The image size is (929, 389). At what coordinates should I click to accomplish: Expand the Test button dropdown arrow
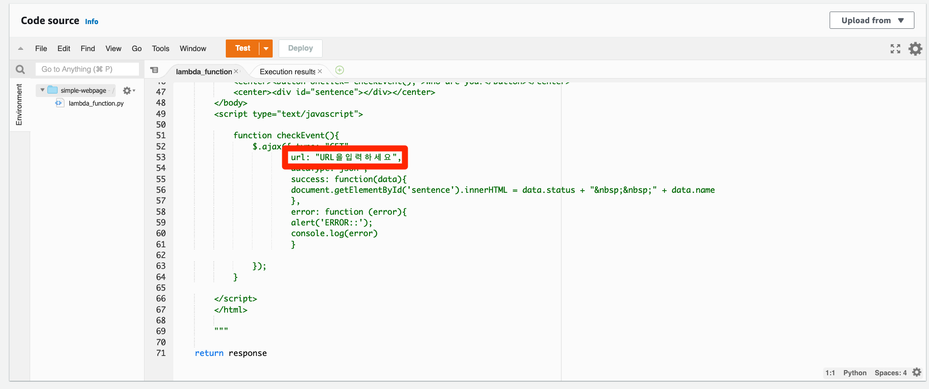pyautogui.click(x=266, y=49)
